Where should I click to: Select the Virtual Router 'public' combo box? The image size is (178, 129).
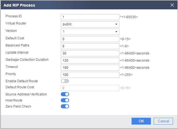click(x=90, y=24)
